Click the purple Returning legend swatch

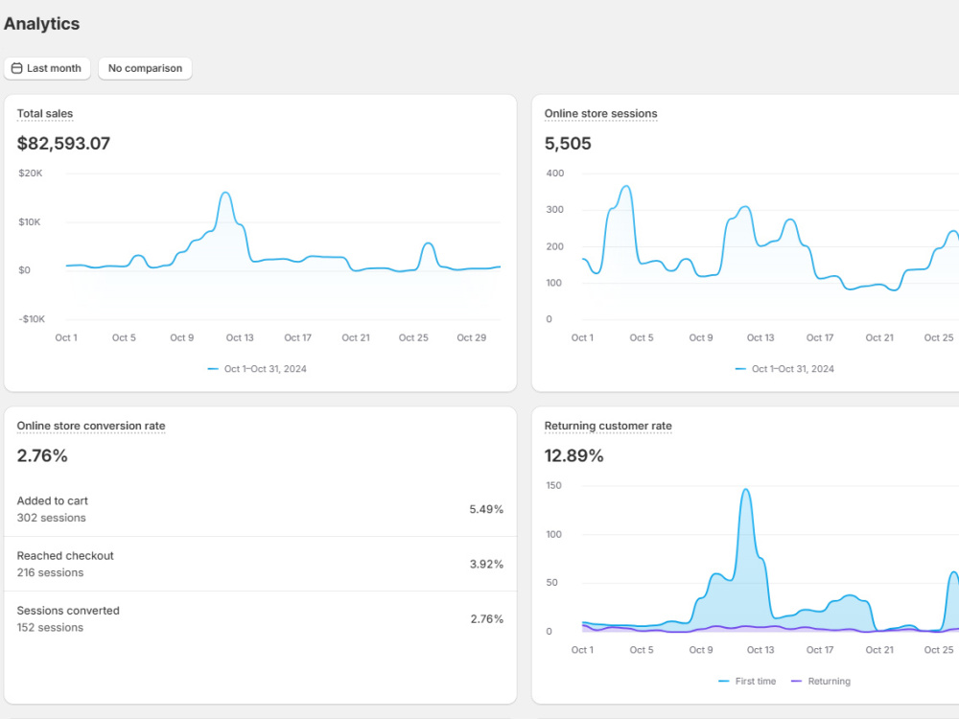pos(796,682)
